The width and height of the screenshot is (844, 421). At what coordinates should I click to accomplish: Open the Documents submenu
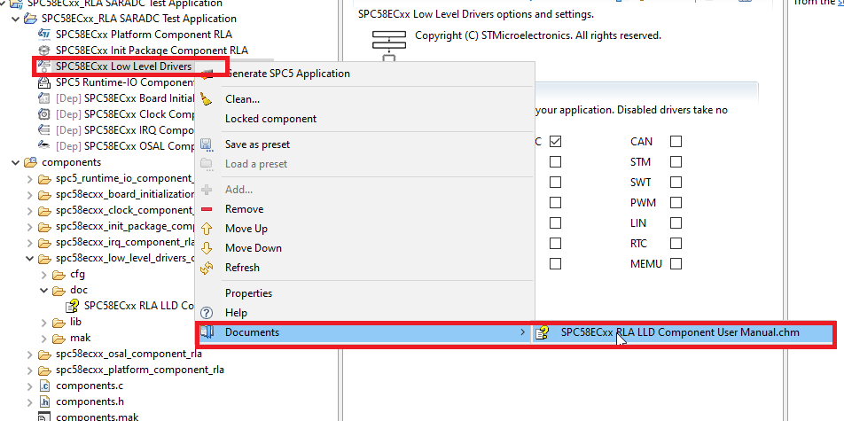coord(363,332)
